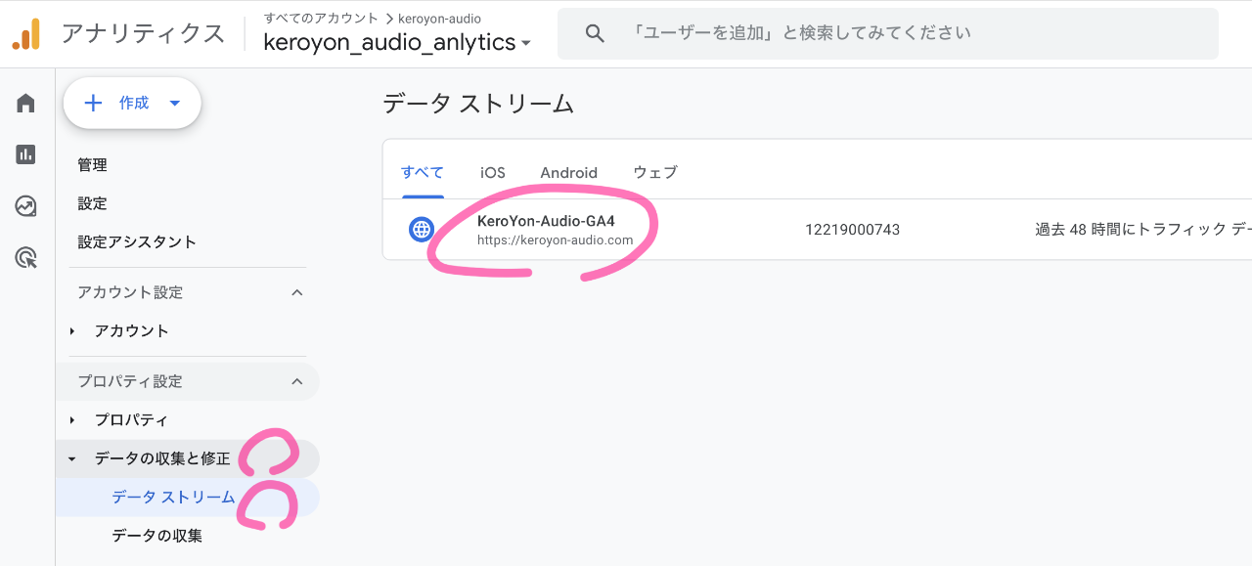Screen dimensions: 1252x566
Task: Open the Advertising cursor icon
Action: pyautogui.click(x=26, y=258)
